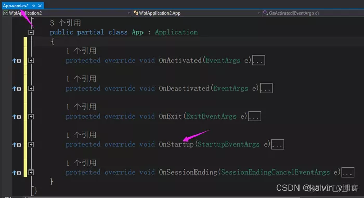This screenshot has width=364, height=198.
Task: Click the 'ExitEventArgs' type name
Action: click(211, 116)
